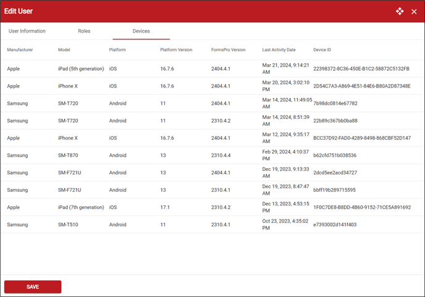Click the FormsPro Version column header
The height and width of the screenshot is (297, 425).
(228, 50)
